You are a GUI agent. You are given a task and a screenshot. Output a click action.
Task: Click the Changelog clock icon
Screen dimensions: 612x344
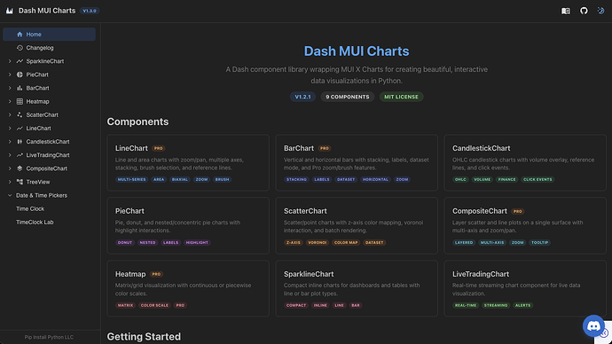coord(20,48)
